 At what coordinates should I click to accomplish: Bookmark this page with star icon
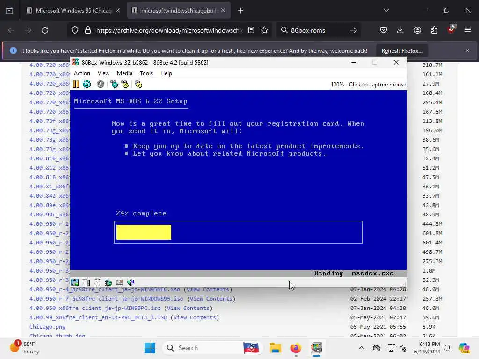click(x=265, y=30)
